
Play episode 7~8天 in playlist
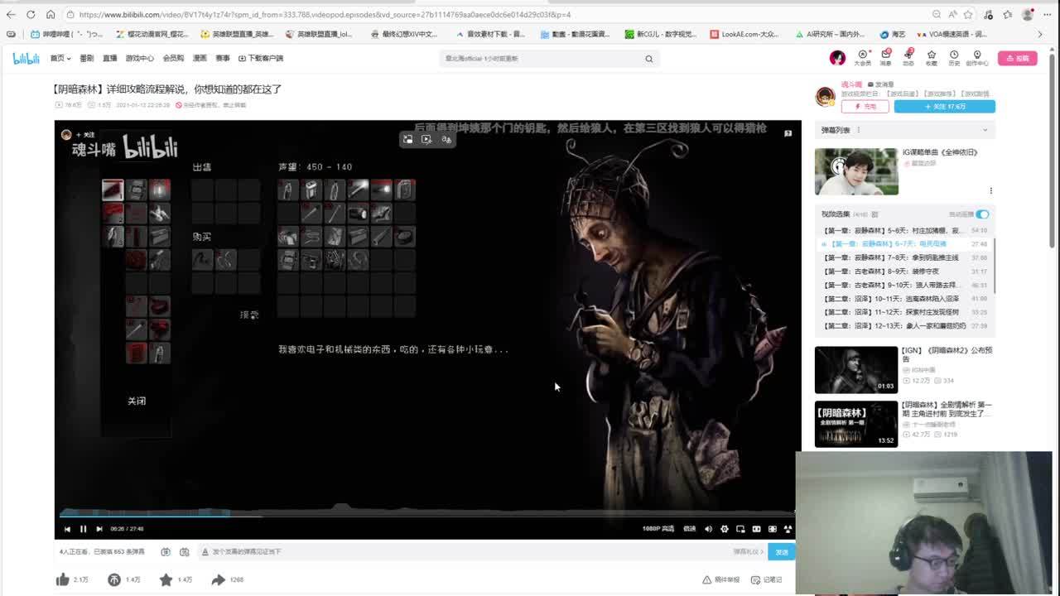point(905,257)
